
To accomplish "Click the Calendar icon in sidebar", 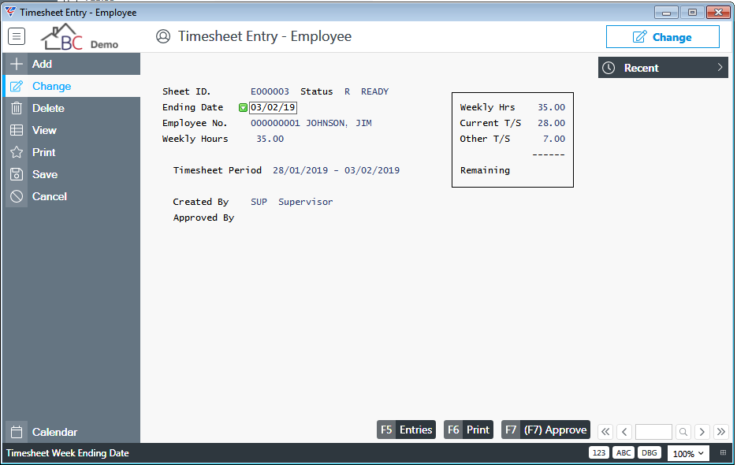I will coord(17,432).
